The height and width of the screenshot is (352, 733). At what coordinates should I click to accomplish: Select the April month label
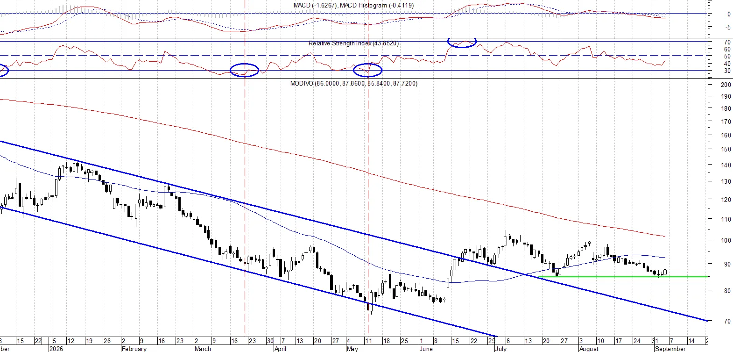tap(280, 349)
